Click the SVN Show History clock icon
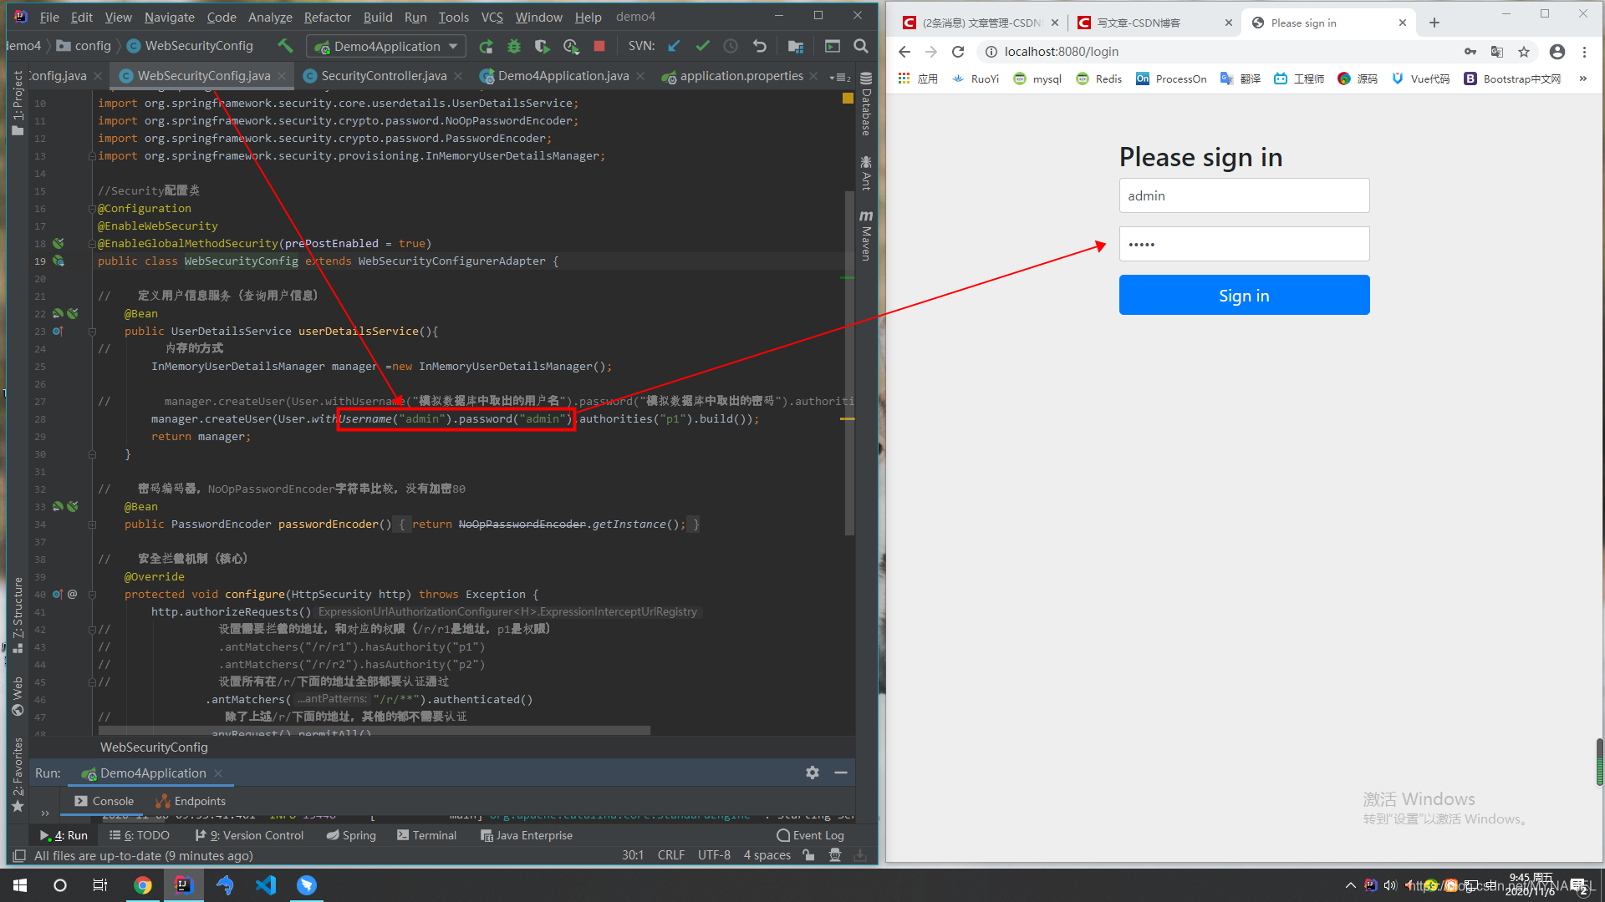 point(731,46)
